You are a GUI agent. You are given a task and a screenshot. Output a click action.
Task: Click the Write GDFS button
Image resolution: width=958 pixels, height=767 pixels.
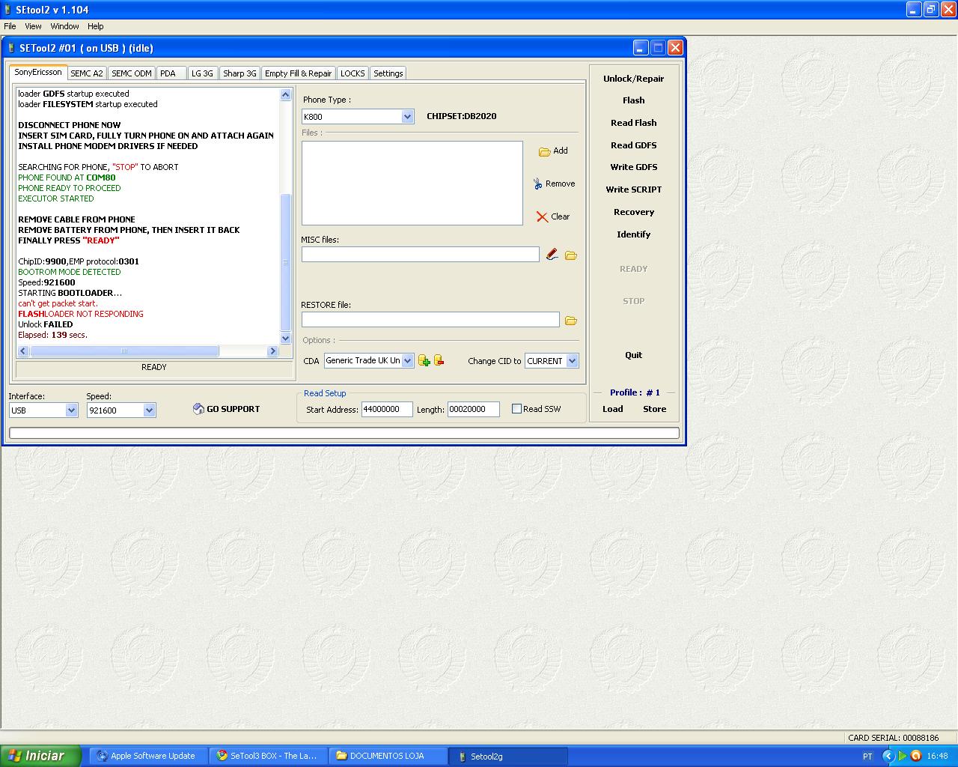(634, 167)
